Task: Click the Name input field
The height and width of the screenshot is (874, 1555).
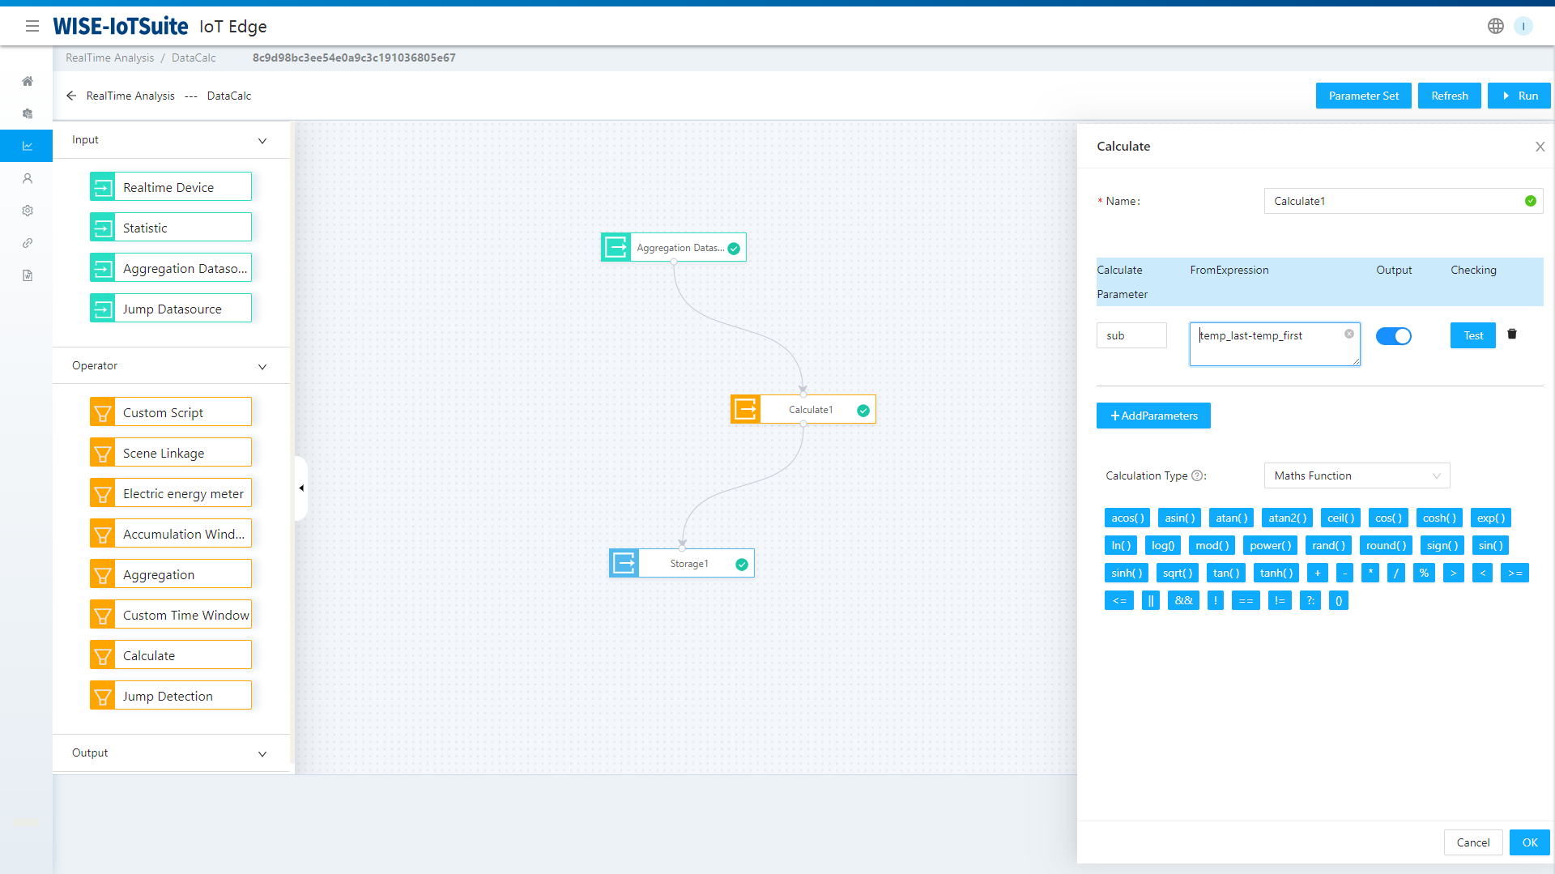Action: pyautogui.click(x=1393, y=201)
